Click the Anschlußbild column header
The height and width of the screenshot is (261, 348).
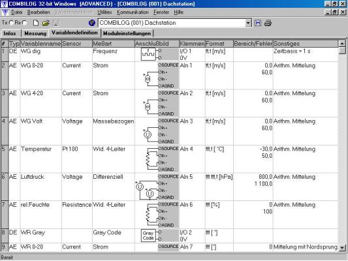coord(157,44)
